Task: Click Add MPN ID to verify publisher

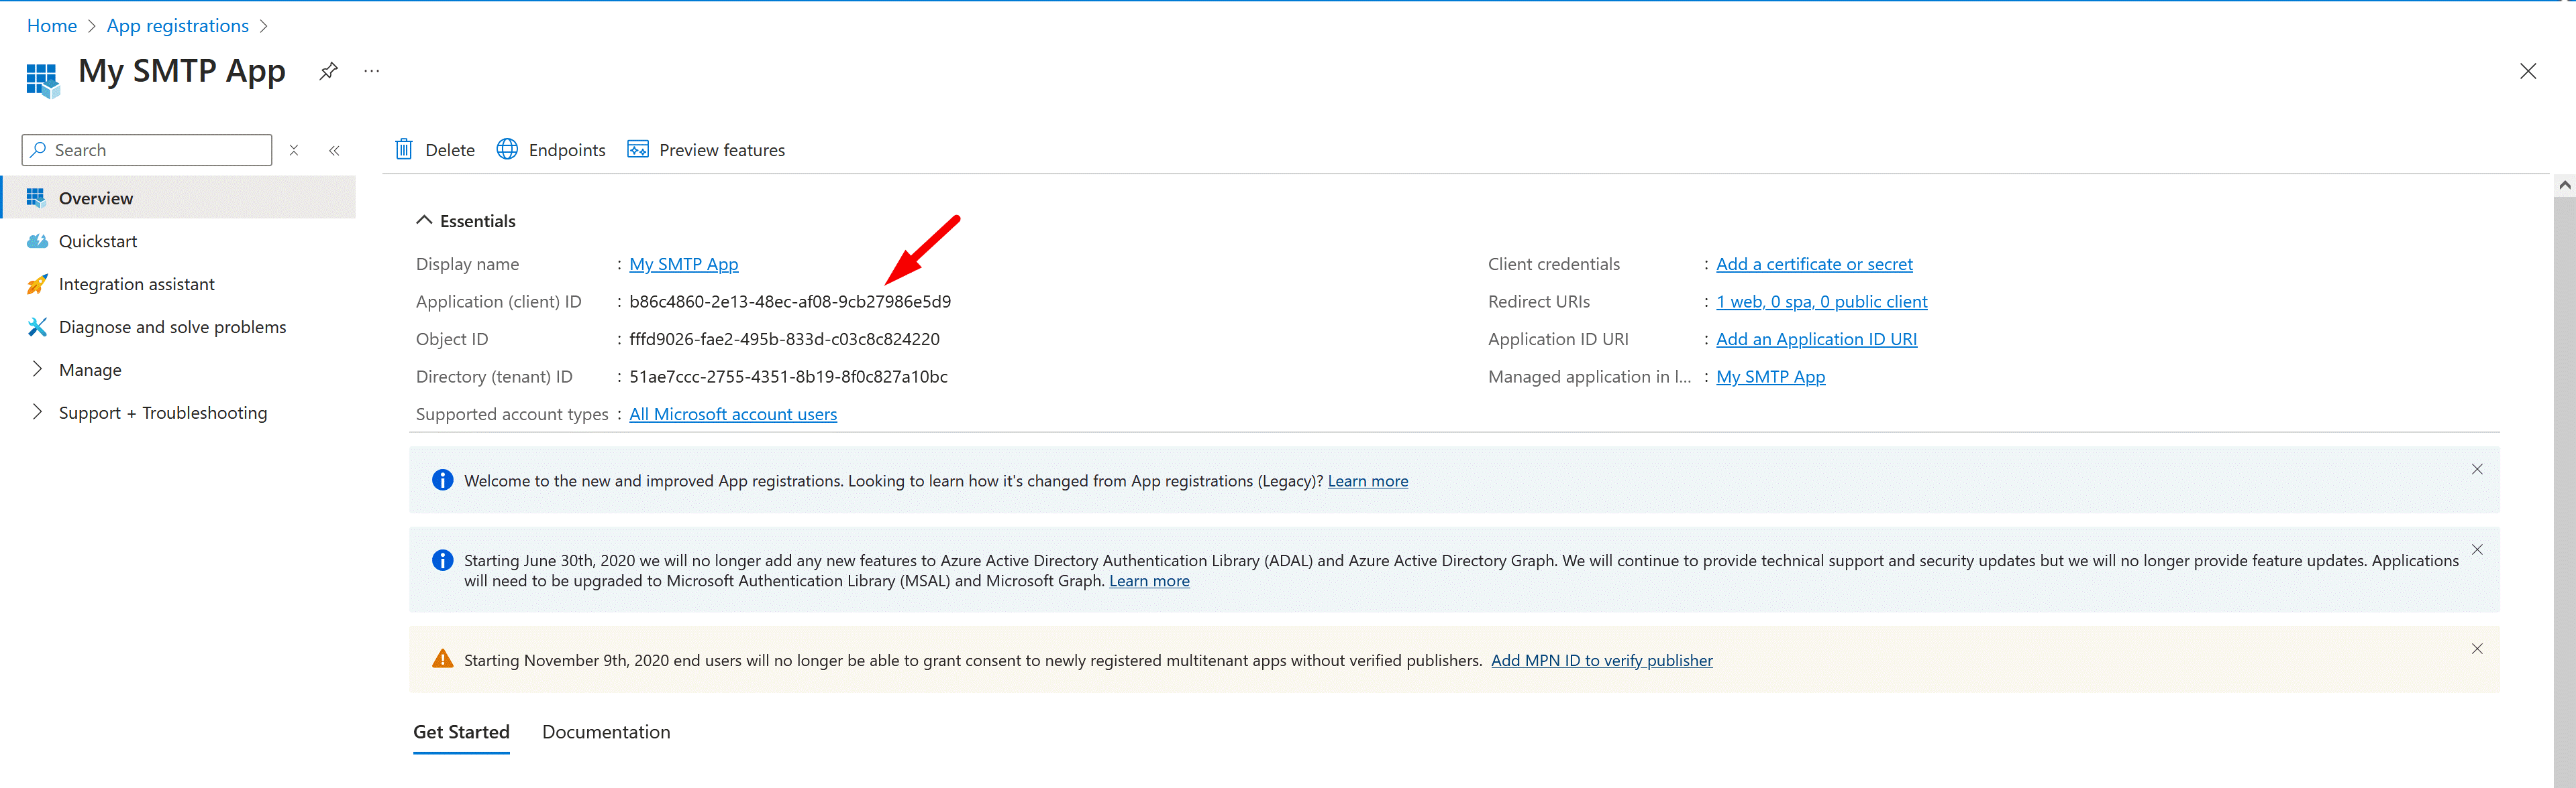Action: tap(1601, 660)
